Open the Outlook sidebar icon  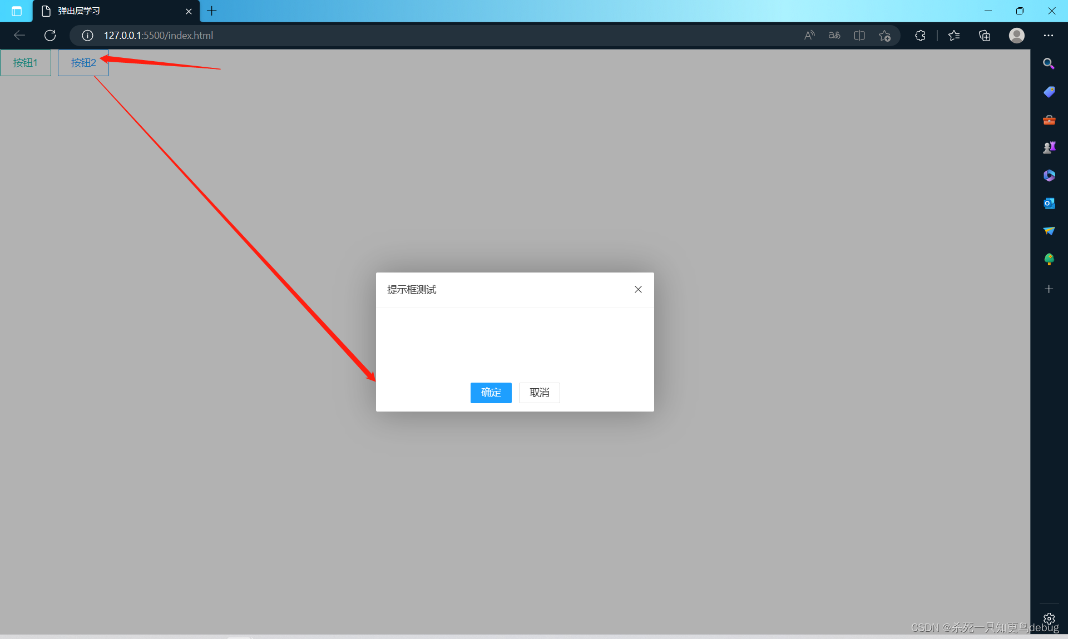pos(1049,203)
